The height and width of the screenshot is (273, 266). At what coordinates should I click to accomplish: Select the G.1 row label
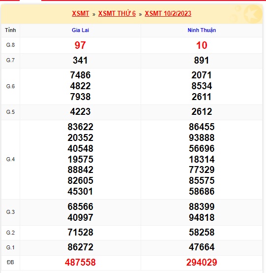pyautogui.click(x=10, y=247)
